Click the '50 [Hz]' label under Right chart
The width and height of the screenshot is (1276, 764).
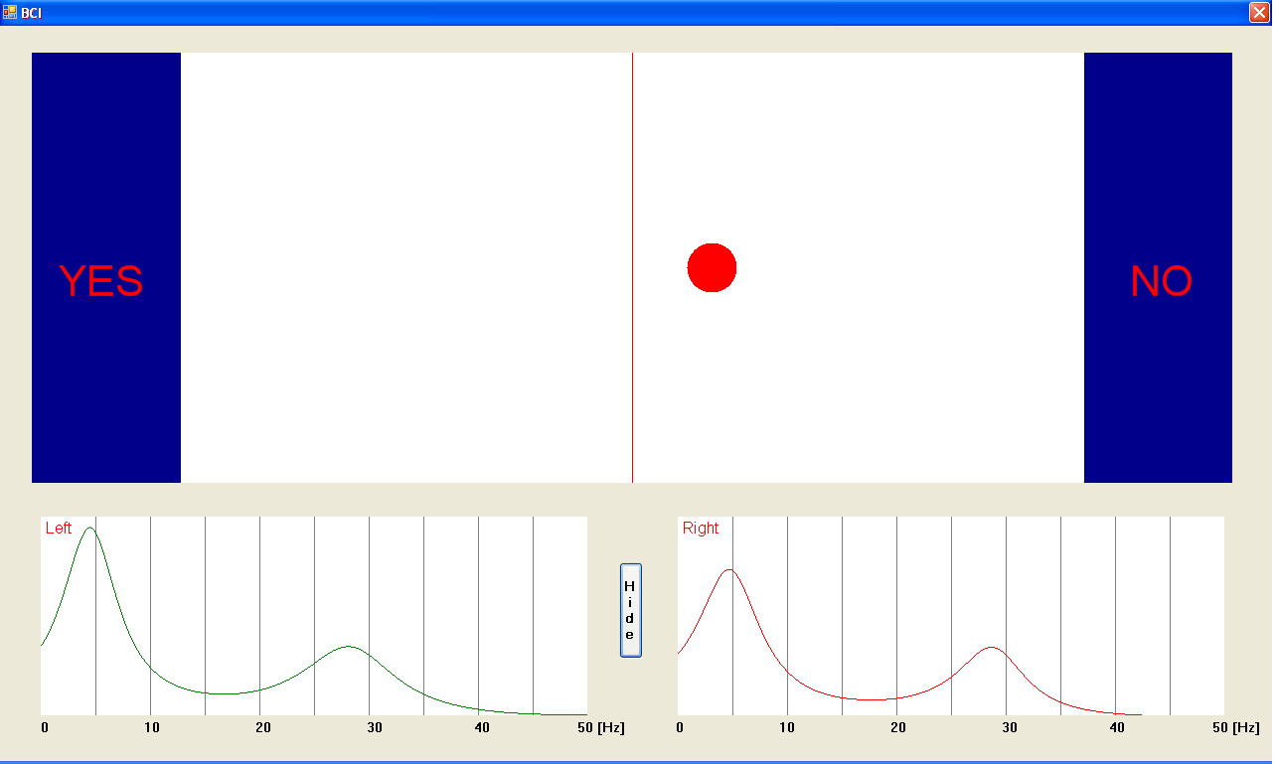[x=1235, y=728]
